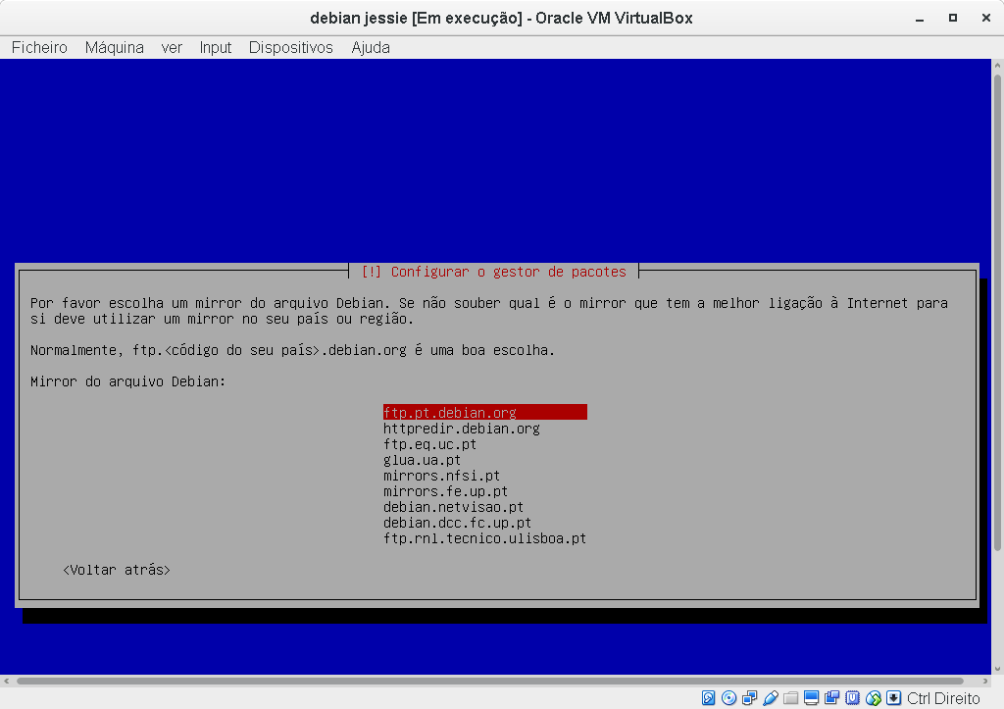Click the video capture status icon
Viewport: 1004px width, 709px height.
[x=831, y=698]
